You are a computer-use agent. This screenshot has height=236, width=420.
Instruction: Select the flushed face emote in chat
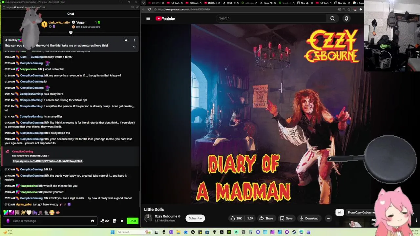52,212
